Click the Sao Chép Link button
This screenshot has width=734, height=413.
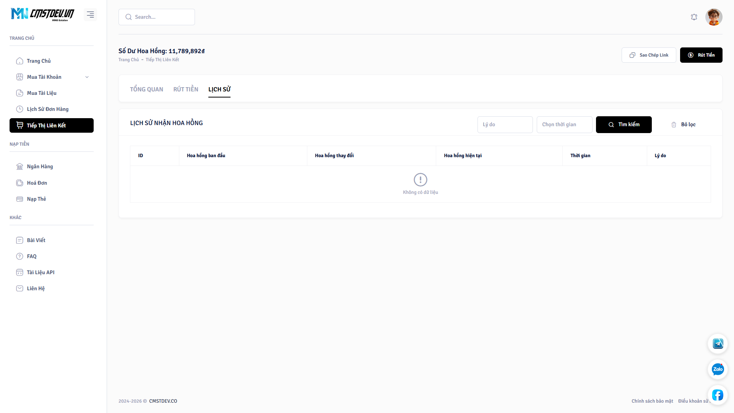pyautogui.click(x=648, y=55)
